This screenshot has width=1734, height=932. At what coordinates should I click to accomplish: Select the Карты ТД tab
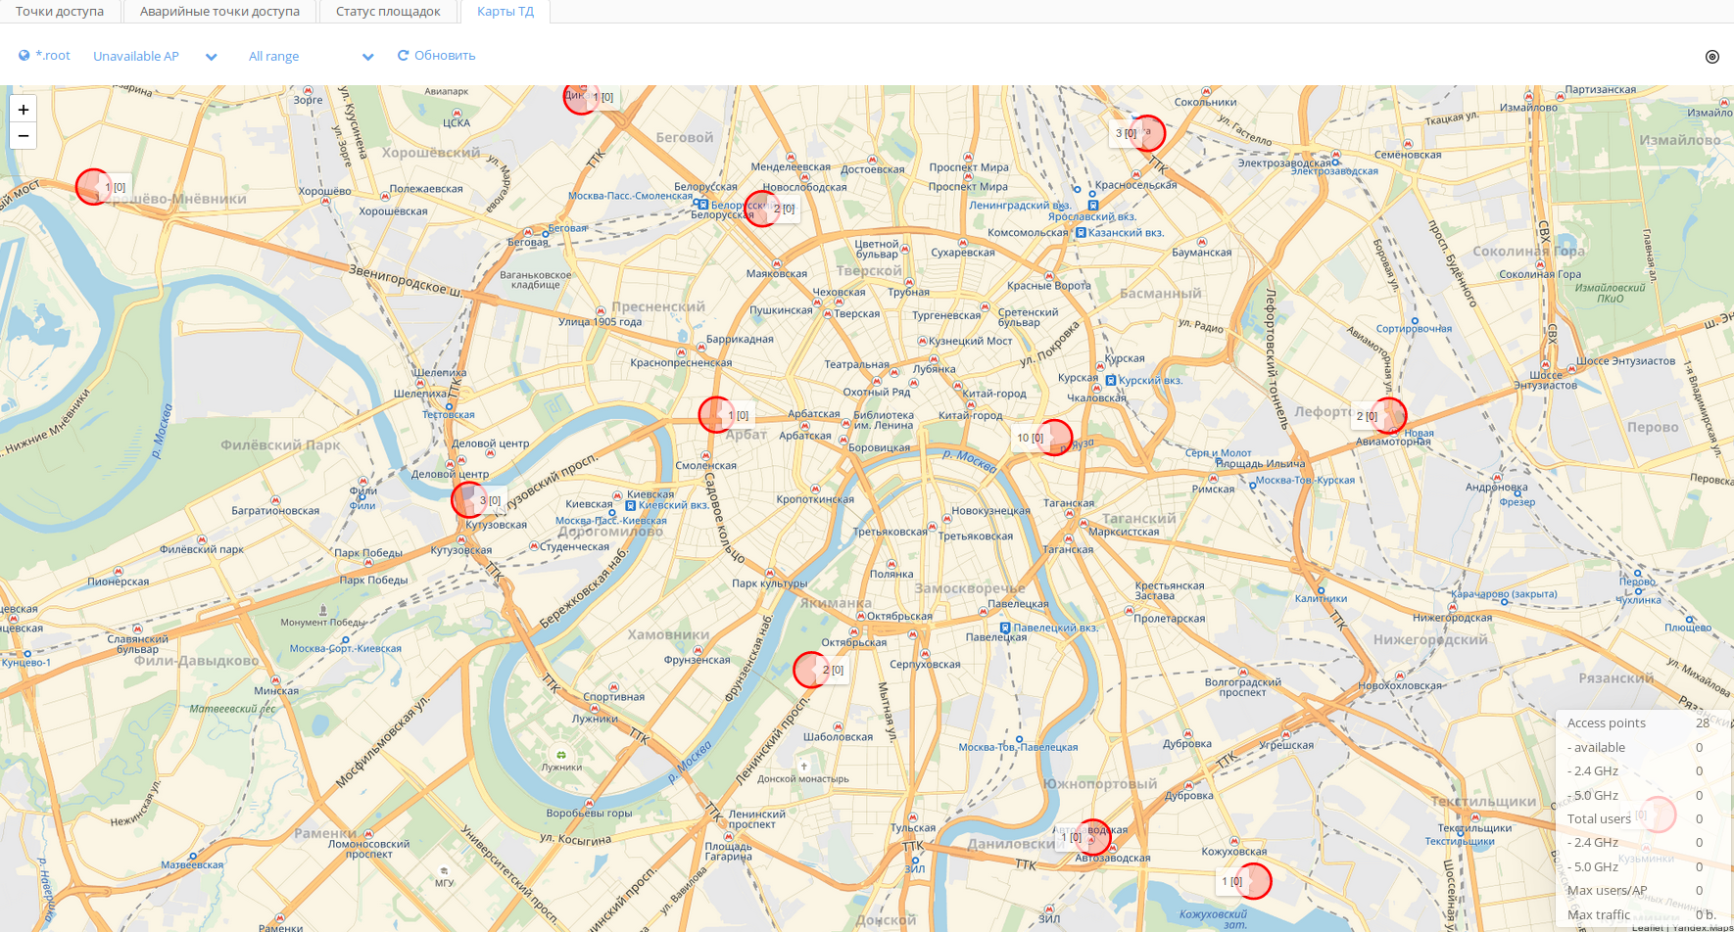click(x=506, y=12)
